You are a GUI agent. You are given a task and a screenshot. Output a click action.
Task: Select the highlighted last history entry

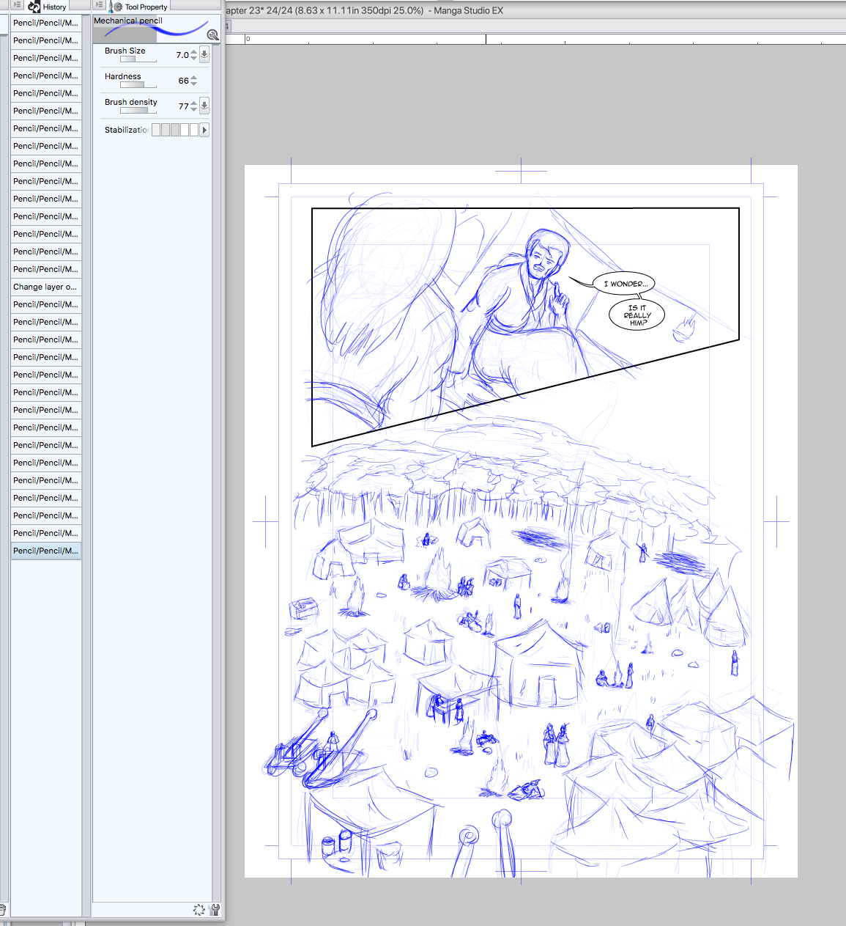(45, 551)
